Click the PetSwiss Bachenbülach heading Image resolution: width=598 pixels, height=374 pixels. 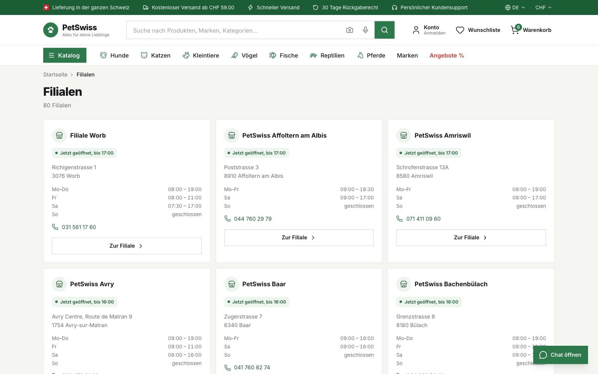point(451,284)
